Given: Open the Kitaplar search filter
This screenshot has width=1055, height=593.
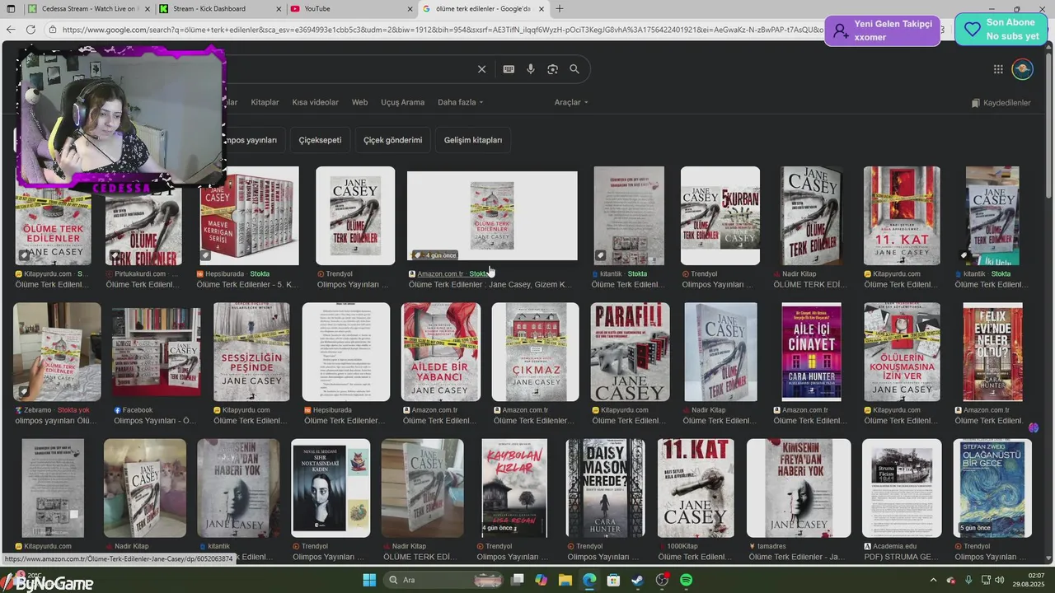Looking at the screenshot, I should 265,102.
